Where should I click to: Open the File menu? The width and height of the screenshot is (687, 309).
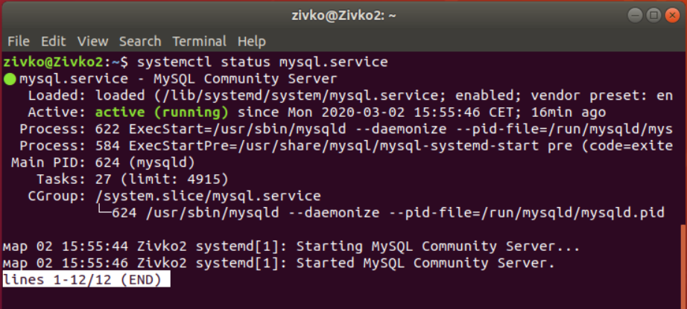click(19, 41)
